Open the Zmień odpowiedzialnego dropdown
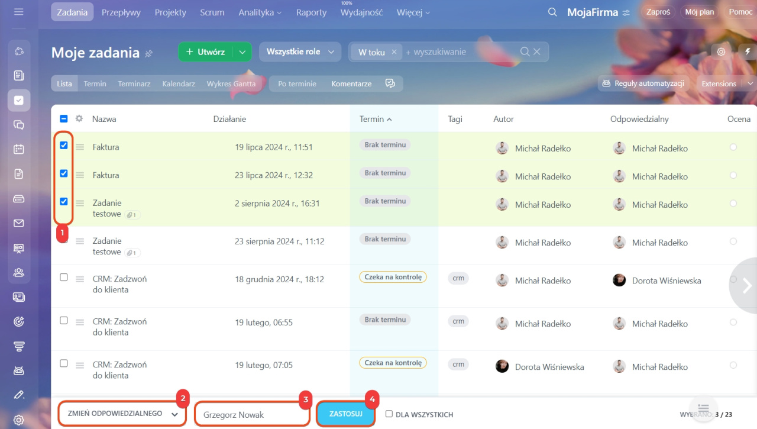 [x=122, y=414]
